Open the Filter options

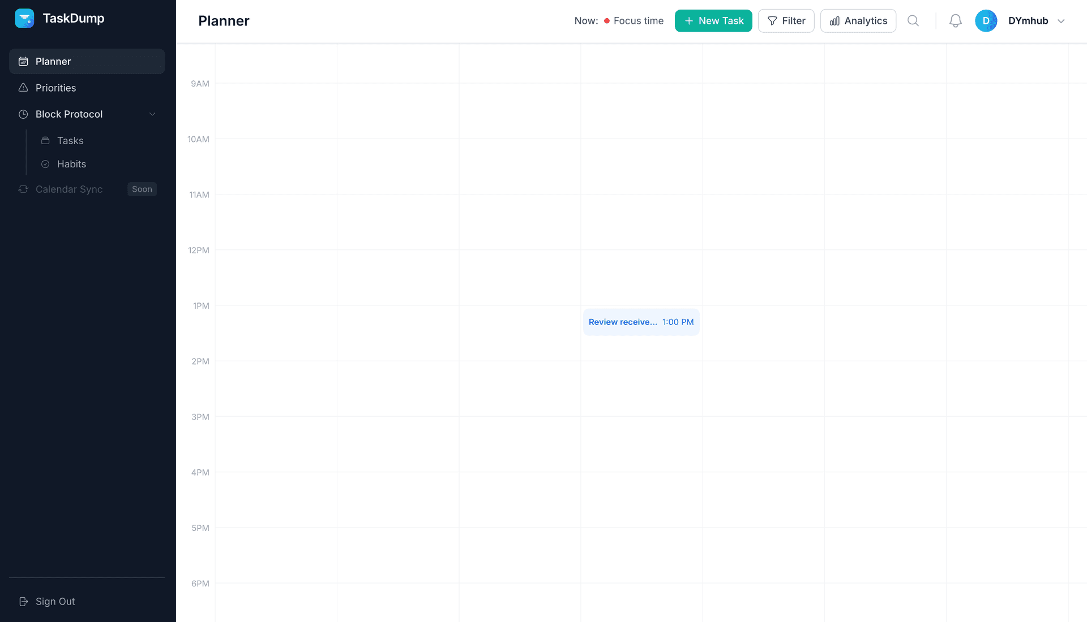pyautogui.click(x=786, y=20)
